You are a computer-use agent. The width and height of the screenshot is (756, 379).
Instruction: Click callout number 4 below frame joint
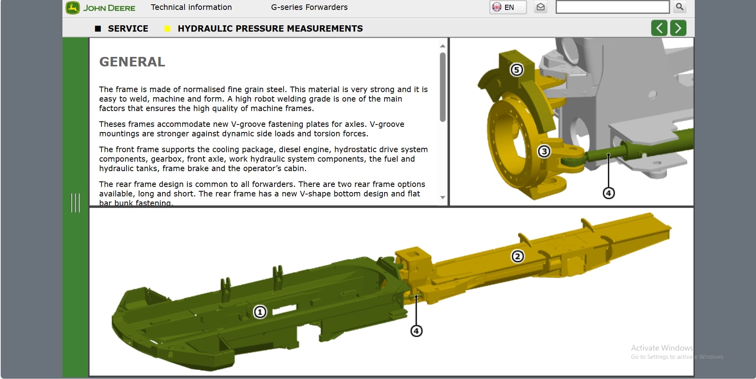click(417, 331)
